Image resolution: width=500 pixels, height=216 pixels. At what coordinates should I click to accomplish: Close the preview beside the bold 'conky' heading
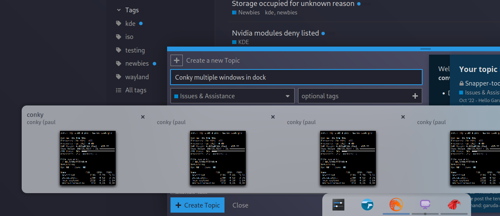tap(143, 117)
